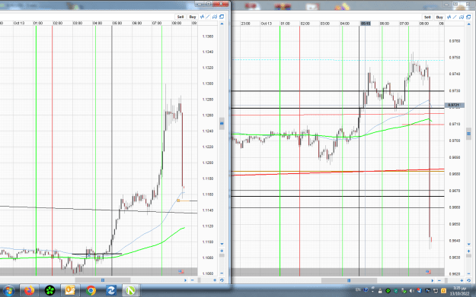
Task: Open Google Chrome from the taskbar
Action: 91,291
